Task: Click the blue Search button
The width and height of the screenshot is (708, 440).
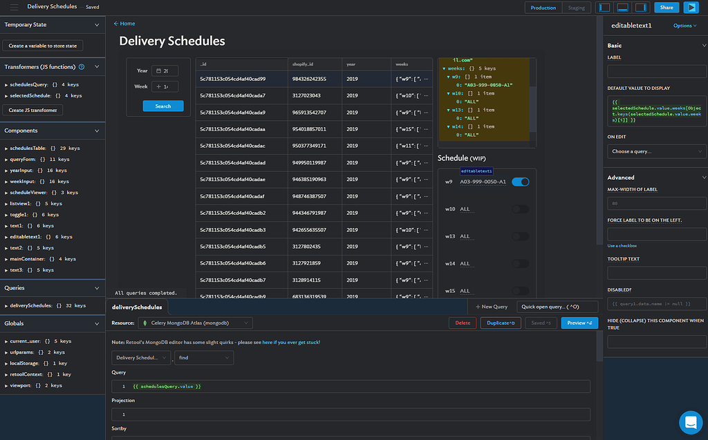Action: pyautogui.click(x=163, y=106)
